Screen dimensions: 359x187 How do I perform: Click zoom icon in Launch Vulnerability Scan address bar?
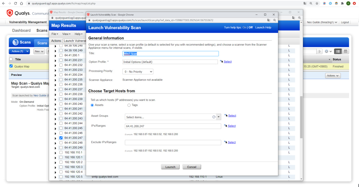point(274,20)
